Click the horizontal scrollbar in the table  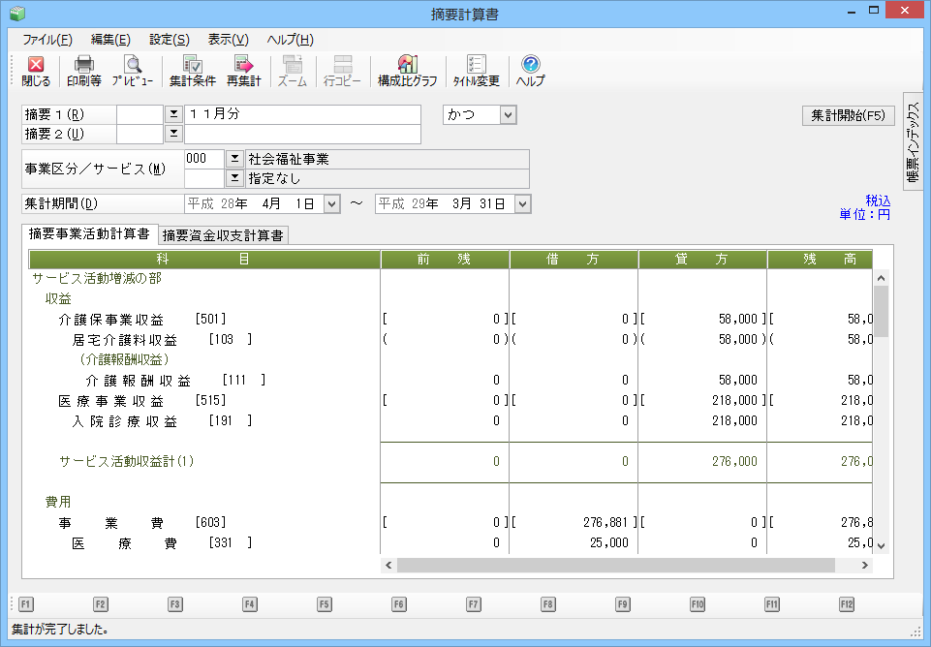click(615, 565)
